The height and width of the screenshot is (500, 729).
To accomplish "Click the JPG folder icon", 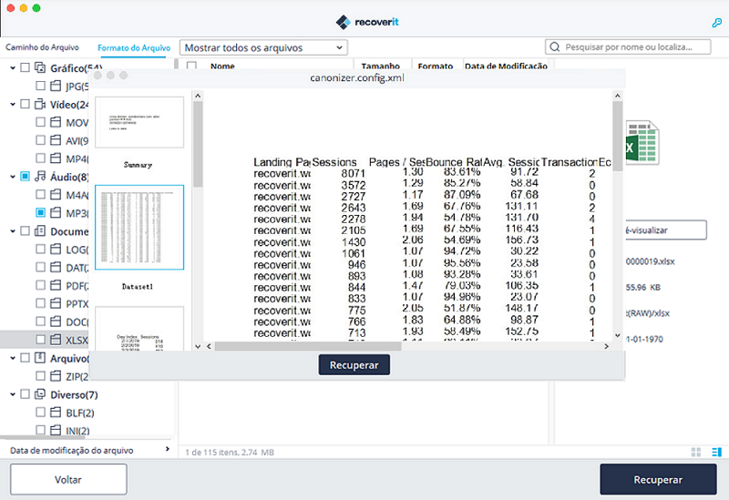I will pos(56,86).
